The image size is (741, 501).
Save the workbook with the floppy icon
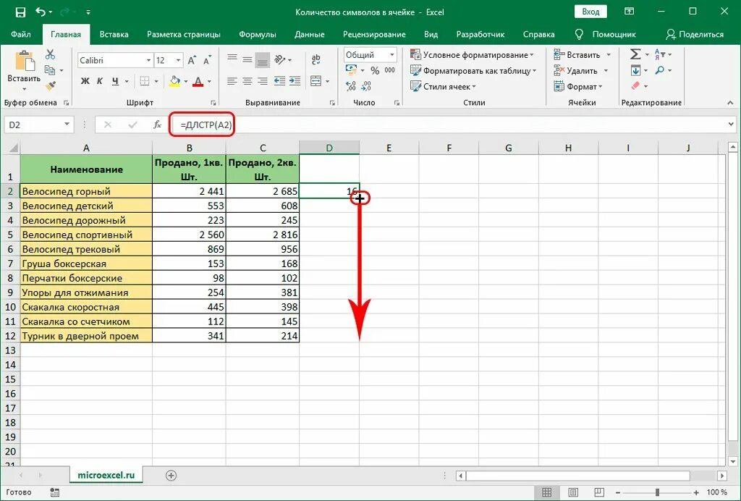point(20,12)
